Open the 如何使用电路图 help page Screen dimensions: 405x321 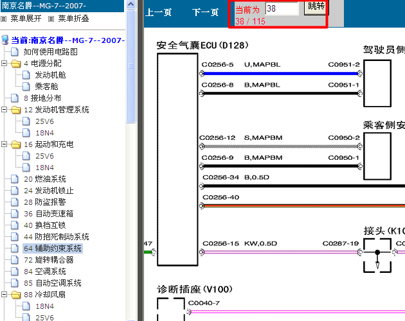click(x=50, y=51)
